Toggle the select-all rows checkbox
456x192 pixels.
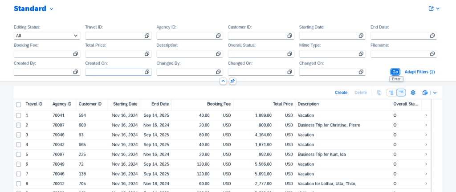point(19,105)
